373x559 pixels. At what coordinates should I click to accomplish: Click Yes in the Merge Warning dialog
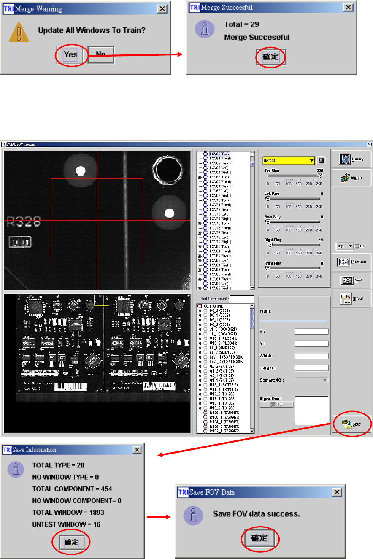point(70,54)
